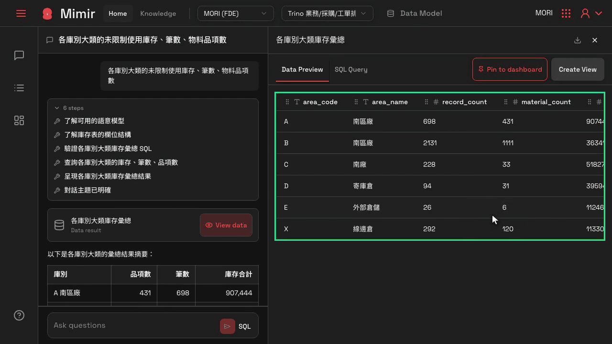Screen dimensions: 612x344
Task: Click the area_name cell 寄庫倉
Action: (363, 186)
